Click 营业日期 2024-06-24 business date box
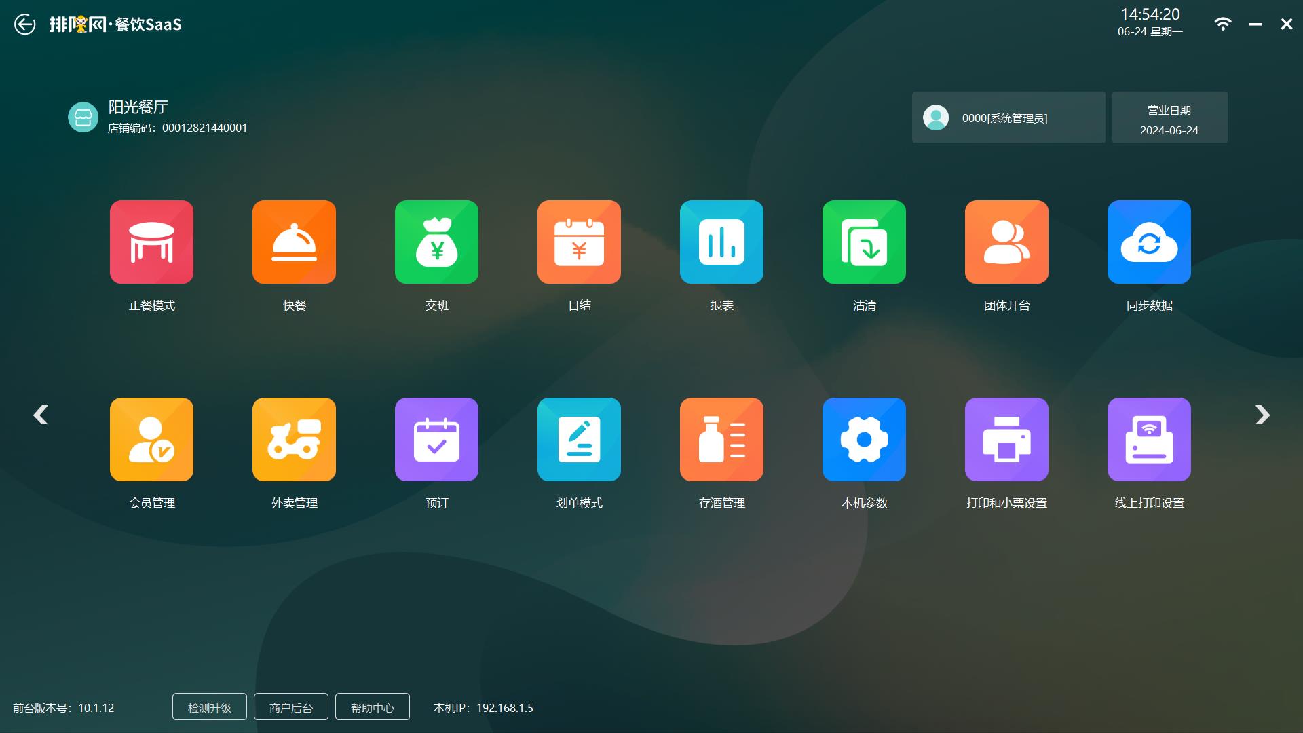This screenshot has height=733, width=1303. point(1169,117)
